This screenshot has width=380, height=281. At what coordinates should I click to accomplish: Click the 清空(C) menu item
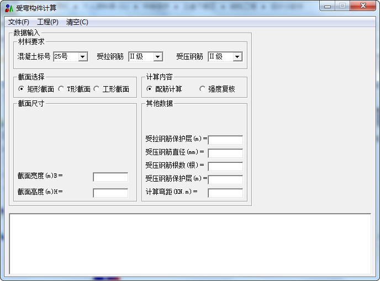[77, 22]
